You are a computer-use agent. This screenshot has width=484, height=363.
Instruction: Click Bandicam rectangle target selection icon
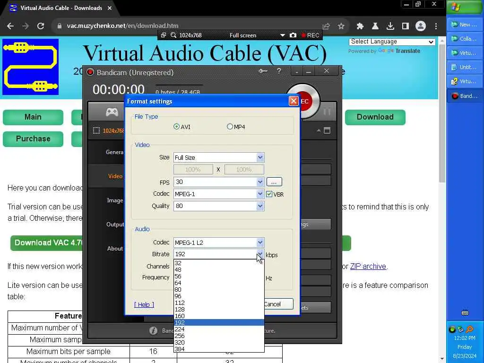point(96,130)
